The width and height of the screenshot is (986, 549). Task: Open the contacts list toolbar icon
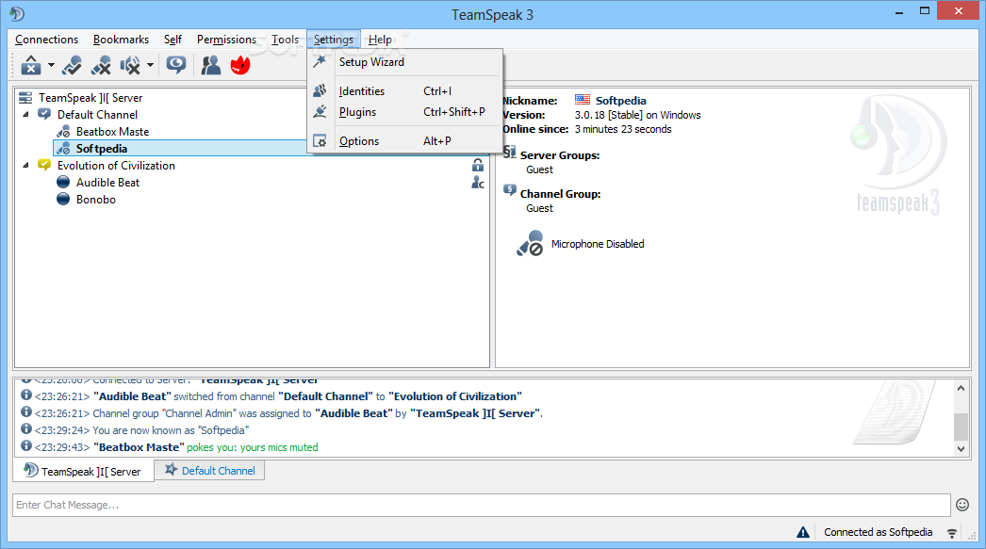210,65
